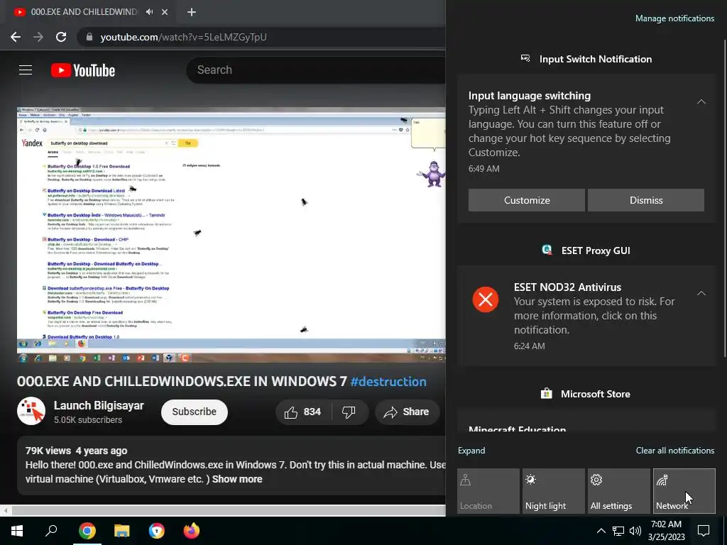Open the #destruction hashtag link
This screenshot has width=727, height=545.
[388, 381]
